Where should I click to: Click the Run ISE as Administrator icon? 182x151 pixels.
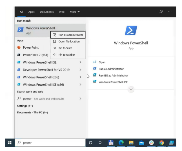[x=95, y=75]
